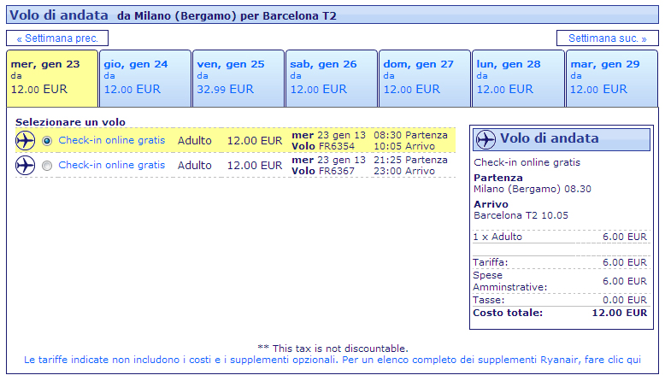Click Volo FR6354 flight number text
665x381 pixels.
323,146
